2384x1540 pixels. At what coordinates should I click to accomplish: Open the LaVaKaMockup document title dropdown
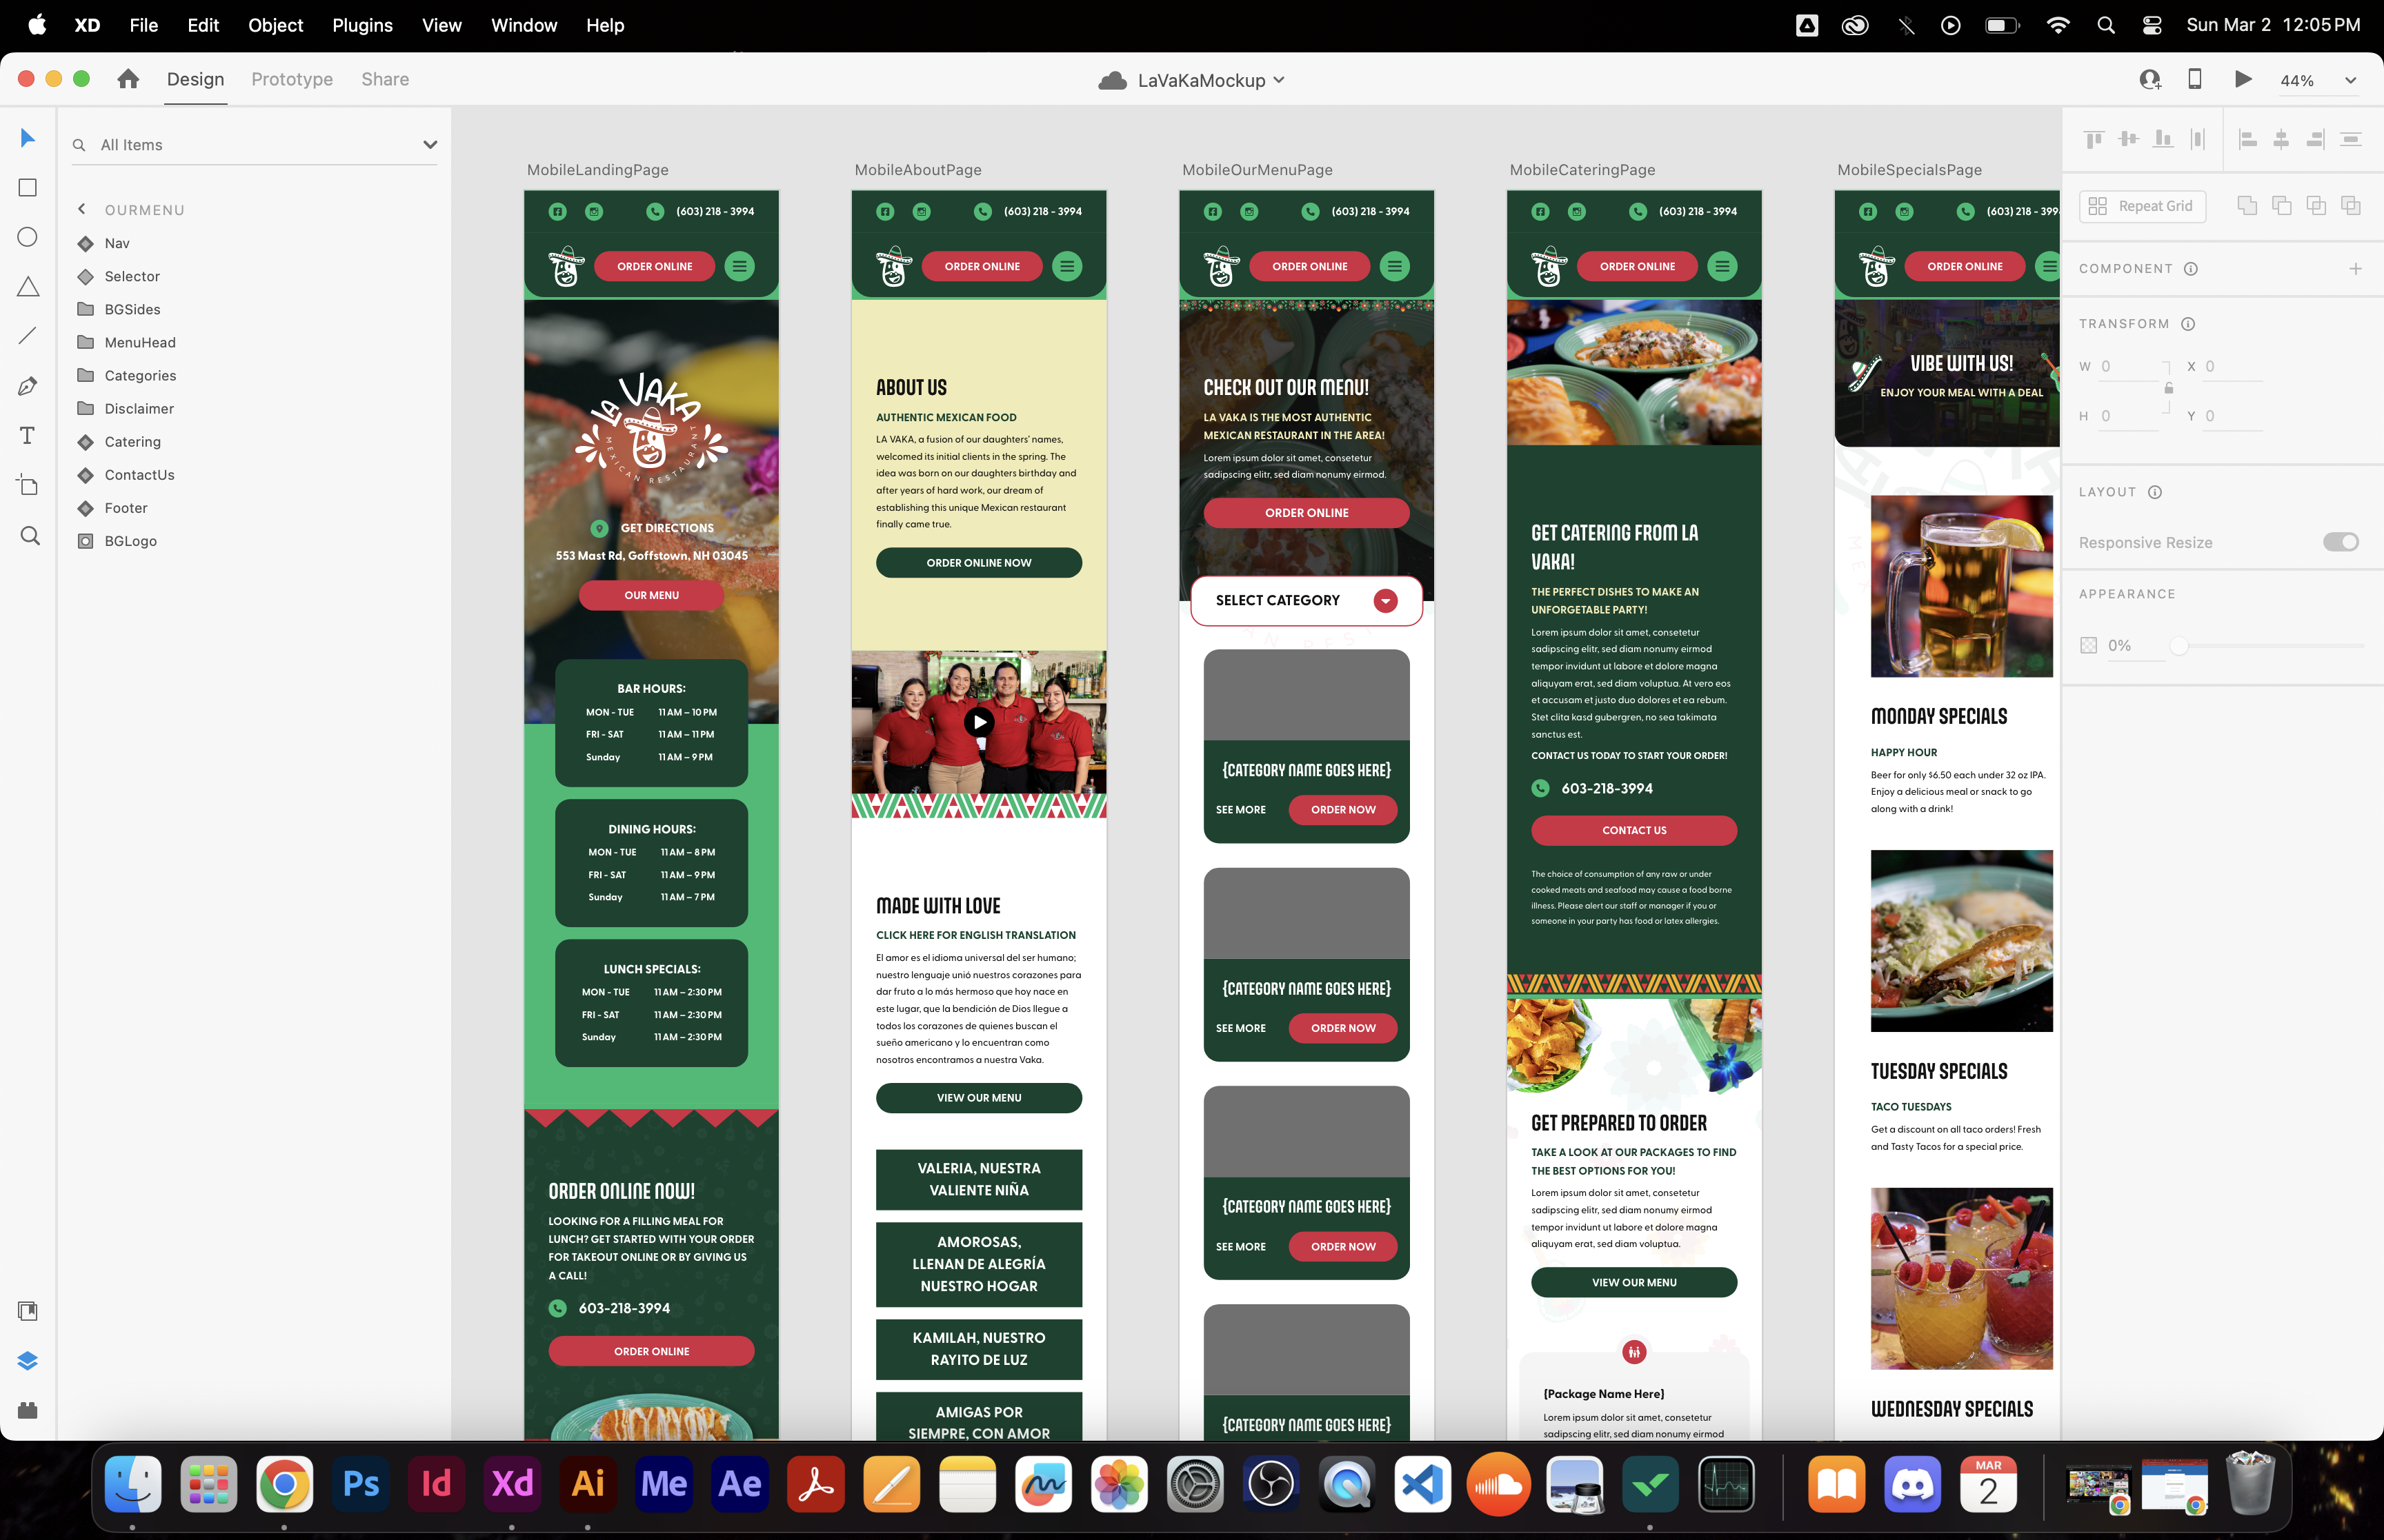coord(1278,80)
